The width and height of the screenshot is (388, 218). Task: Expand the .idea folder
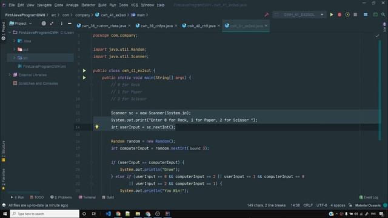(x=14, y=41)
